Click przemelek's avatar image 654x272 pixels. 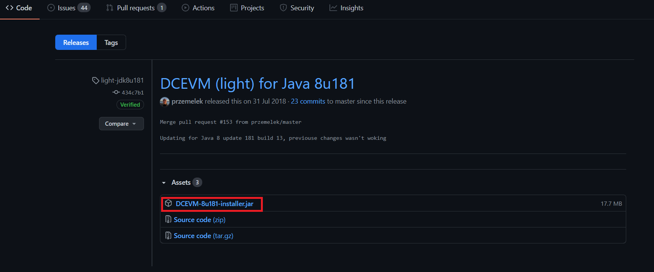pos(165,102)
